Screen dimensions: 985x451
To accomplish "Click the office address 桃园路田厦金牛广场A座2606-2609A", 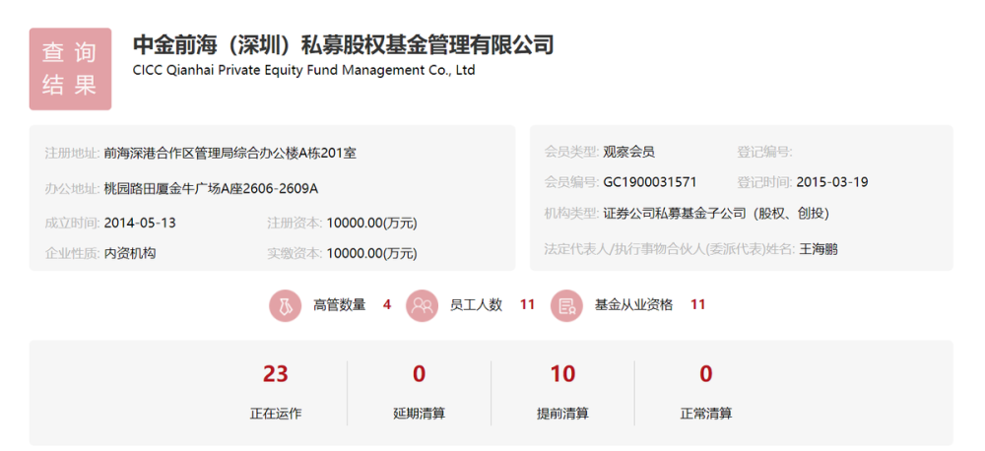I will point(211,188).
